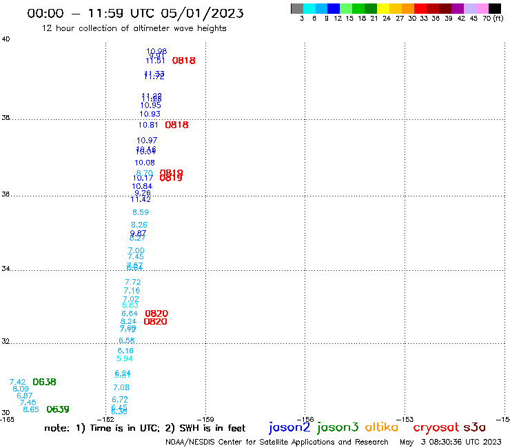Viewport: 510px width, 448px height.
Task: Click the wave height value '10.84'
Action: [142, 186]
